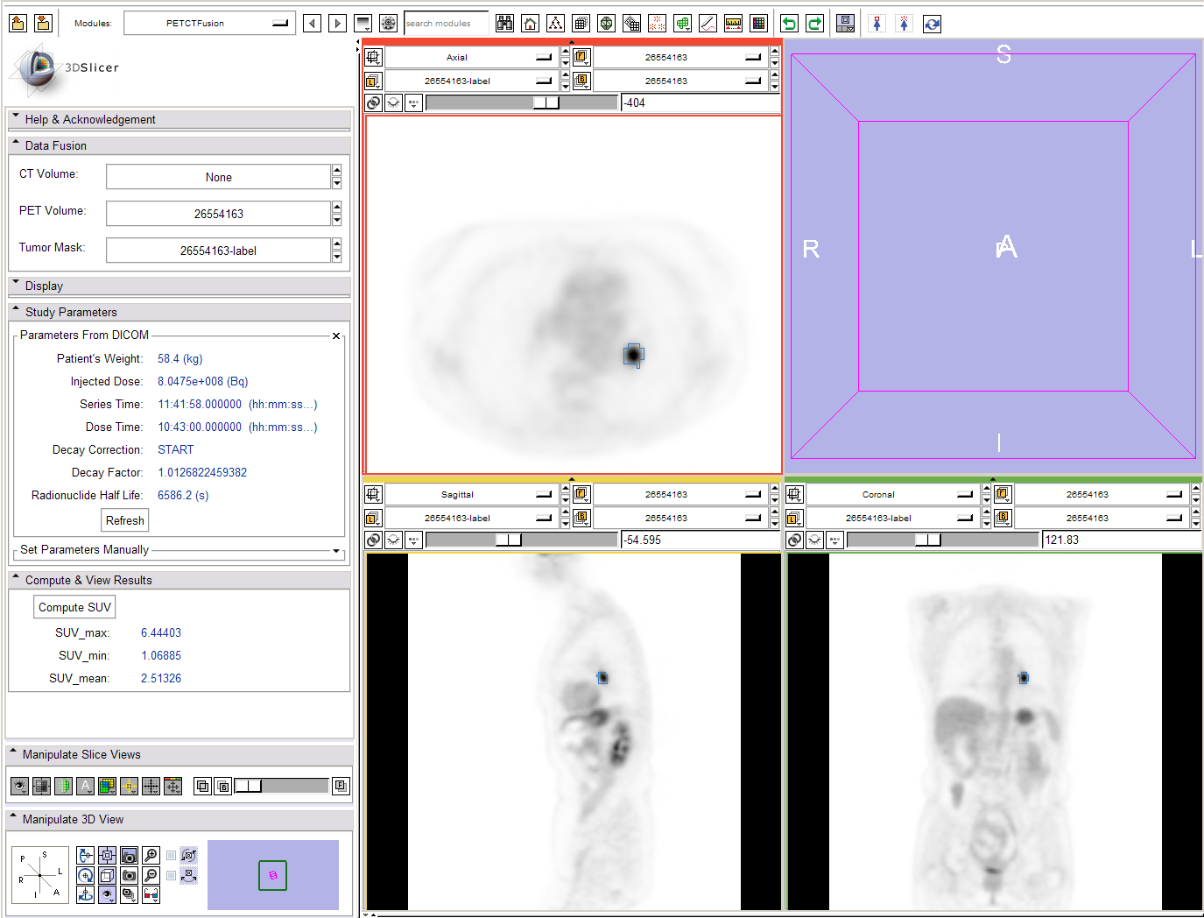Click the Color module icon in toolbar
Screen dimensions: 1204x918
click(x=758, y=24)
